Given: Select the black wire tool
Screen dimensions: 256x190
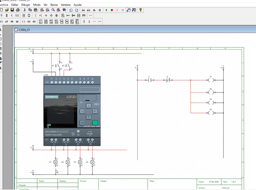Looking at the screenshot, I should click(100, 21).
